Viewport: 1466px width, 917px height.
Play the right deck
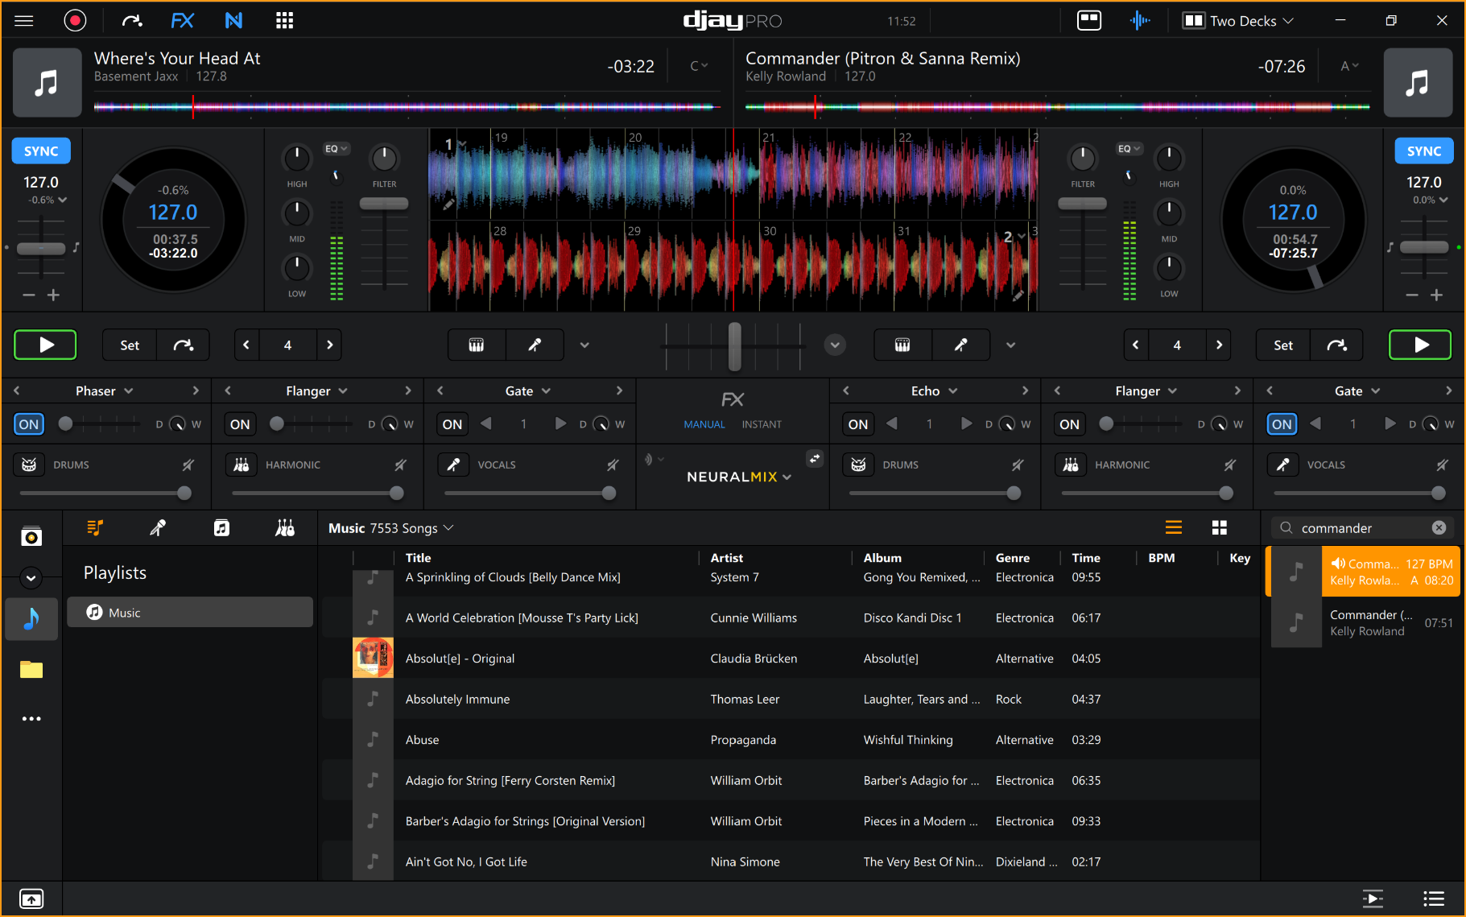click(x=1420, y=345)
